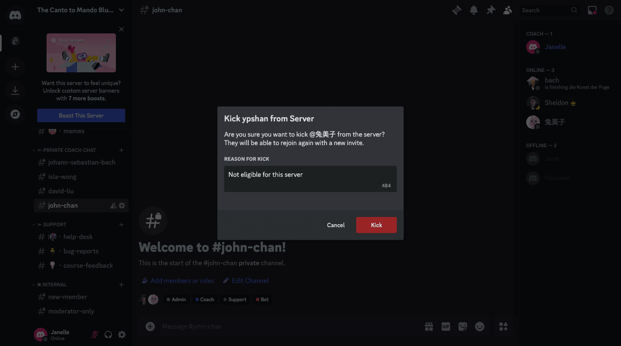Screen dimensions: 621x346
Task: Open server name dropdown menu
Action: click(x=81, y=10)
